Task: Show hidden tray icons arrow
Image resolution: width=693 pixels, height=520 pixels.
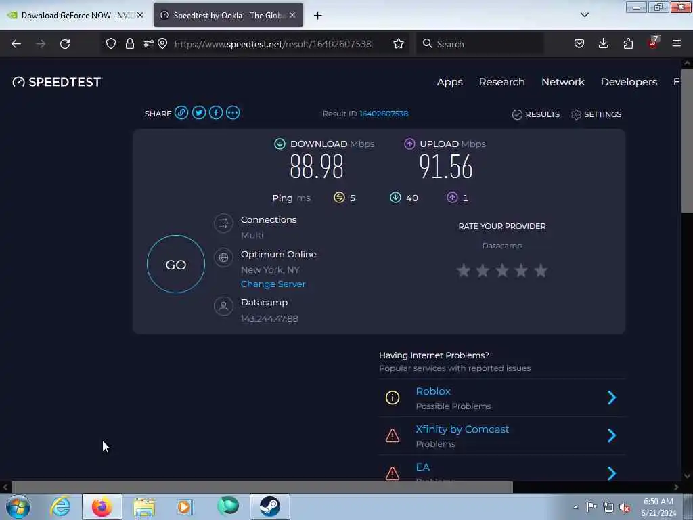Action: (x=575, y=508)
